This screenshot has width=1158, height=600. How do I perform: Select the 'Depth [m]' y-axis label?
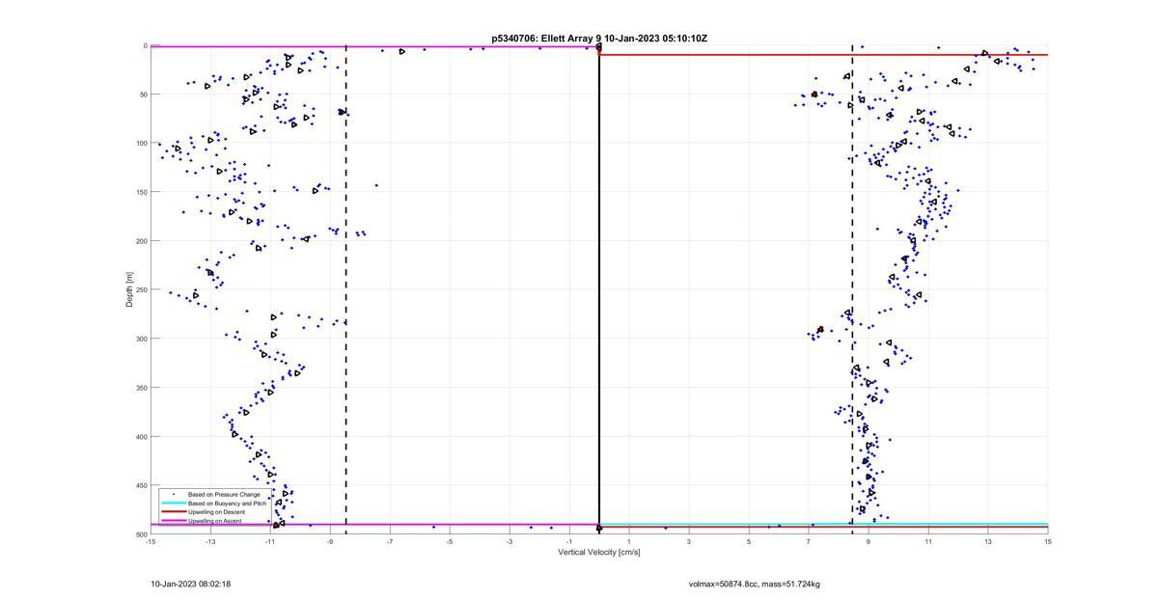(128, 289)
